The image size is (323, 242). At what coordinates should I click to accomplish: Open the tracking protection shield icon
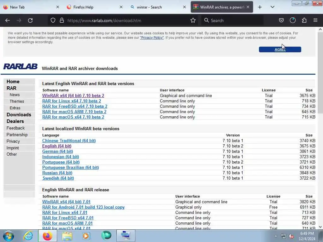coord(53,20)
